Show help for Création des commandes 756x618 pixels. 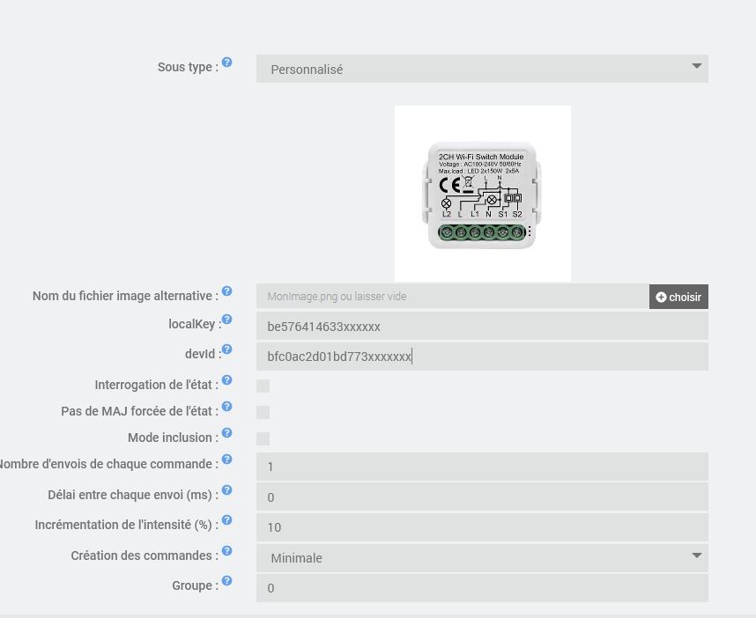tap(226, 551)
